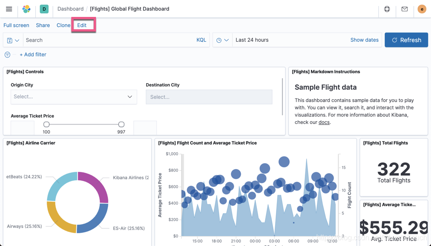Click the Controls panel scrollbar

(282, 97)
